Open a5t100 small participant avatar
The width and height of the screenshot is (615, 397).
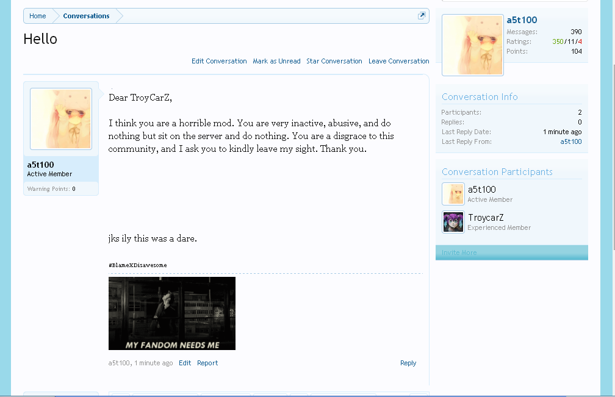pyautogui.click(x=453, y=194)
